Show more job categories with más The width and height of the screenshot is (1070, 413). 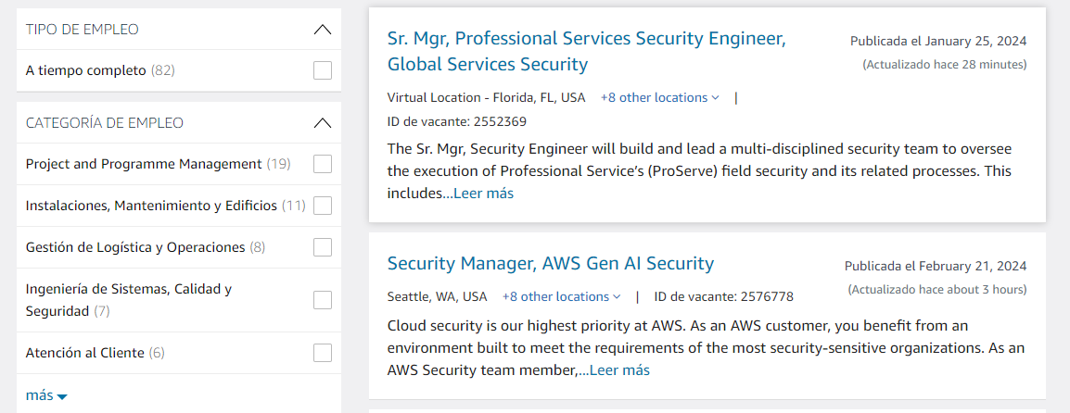46,395
